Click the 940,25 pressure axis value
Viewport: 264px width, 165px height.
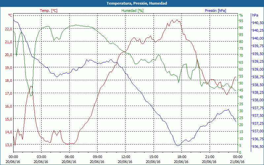(258, 30)
